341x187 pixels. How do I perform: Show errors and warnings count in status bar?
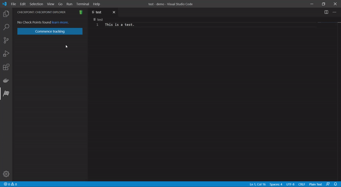[10, 184]
